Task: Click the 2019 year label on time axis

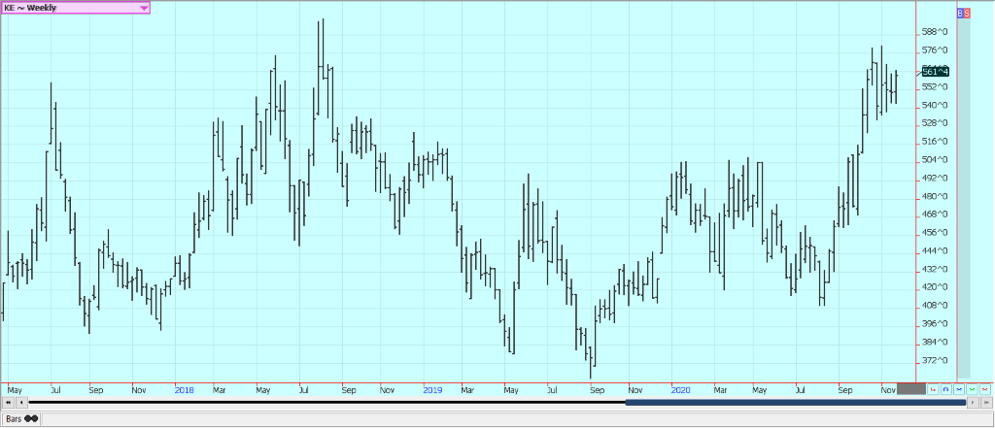Action: (432, 390)
